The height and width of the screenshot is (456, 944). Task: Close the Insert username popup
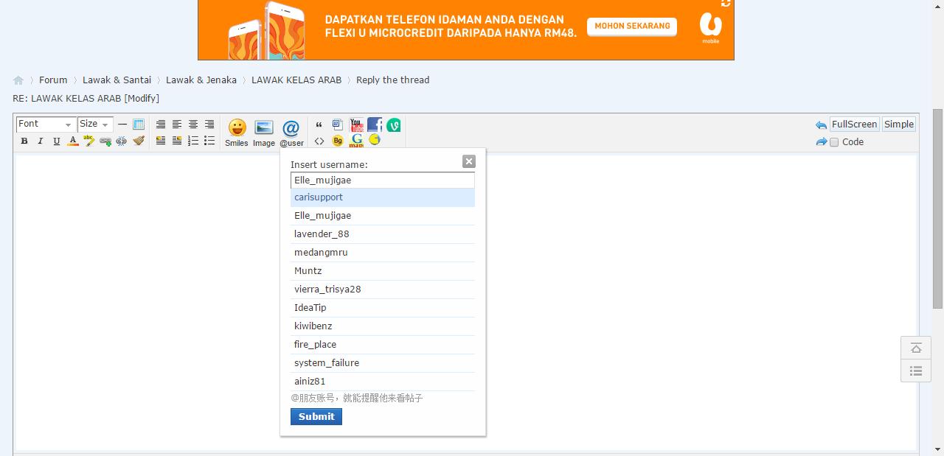(469, 161)
